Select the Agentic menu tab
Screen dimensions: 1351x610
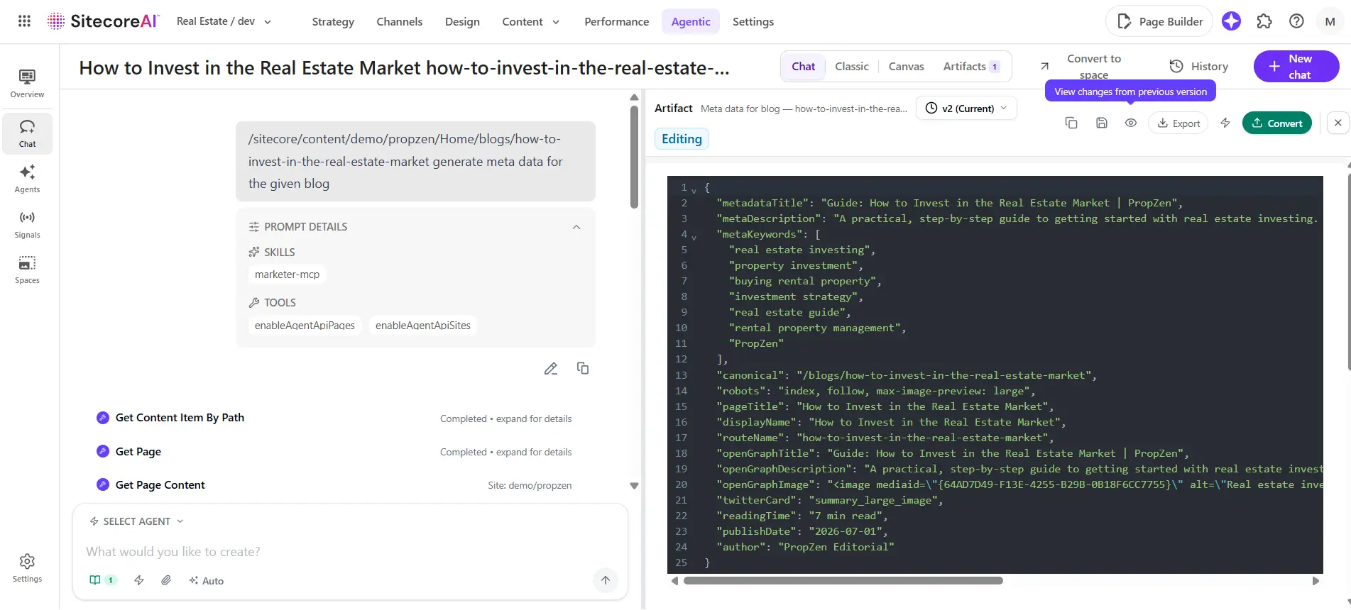pos(691,21)
